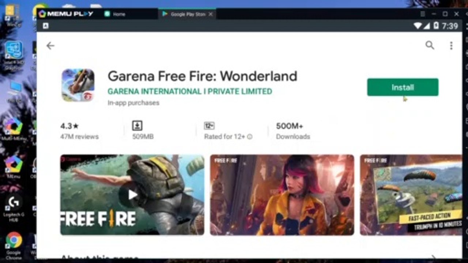Screen dimensions: 468x263
Task: Click the mobile signal strength icon
Action: (x=427, y=26)
